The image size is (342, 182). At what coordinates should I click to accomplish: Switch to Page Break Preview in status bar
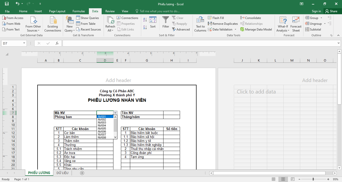(292, 179)
